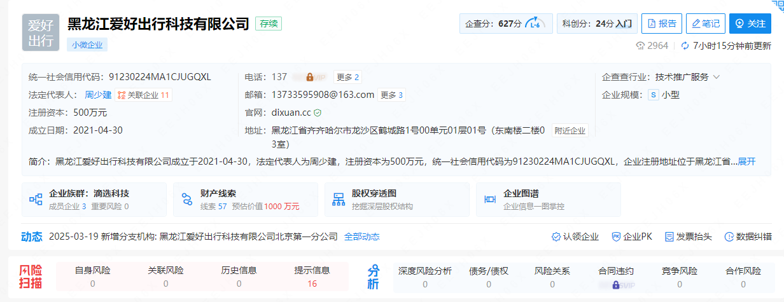This screenshot has height=302, width=784.
Task: Click the 认领企业 badge icon
Action: (556, 237)
